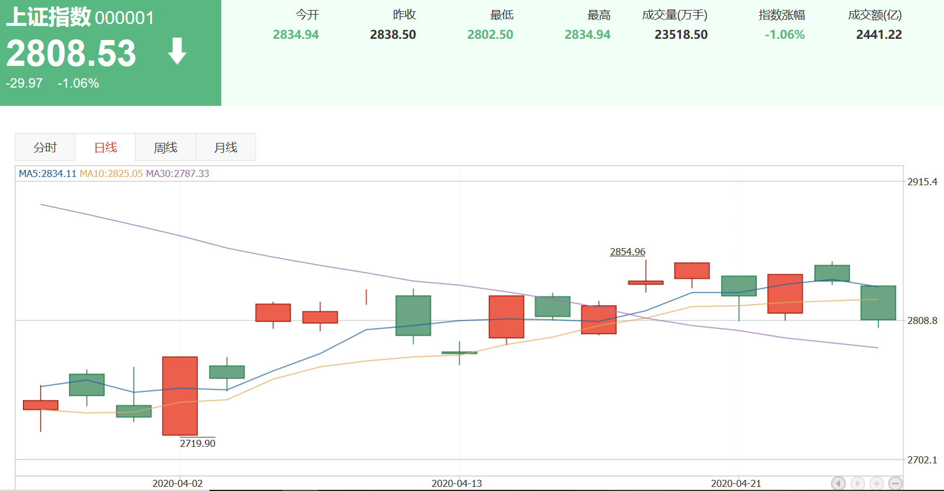944x491 pixels.
Task: Select the 2020-04-21 date axis label
Action: point(736,483)
